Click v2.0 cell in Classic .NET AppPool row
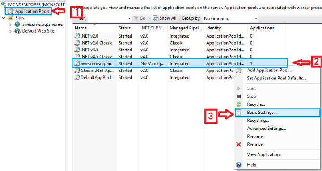Screen dimensions: 322x171 (144, 71)
